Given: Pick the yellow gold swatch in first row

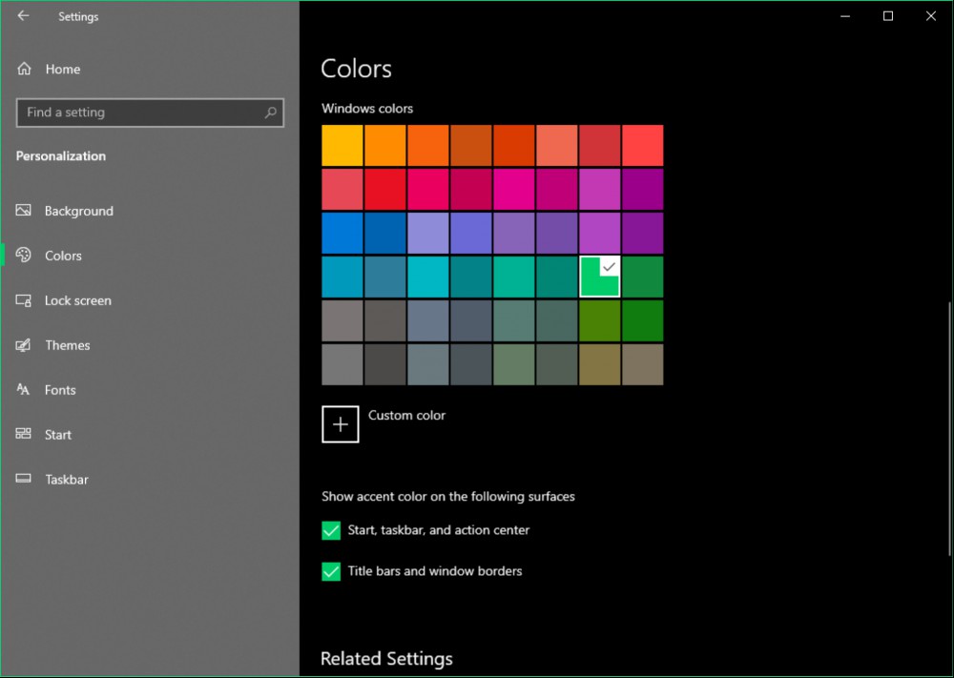Looking at the screenshot, I should [342, 145].
